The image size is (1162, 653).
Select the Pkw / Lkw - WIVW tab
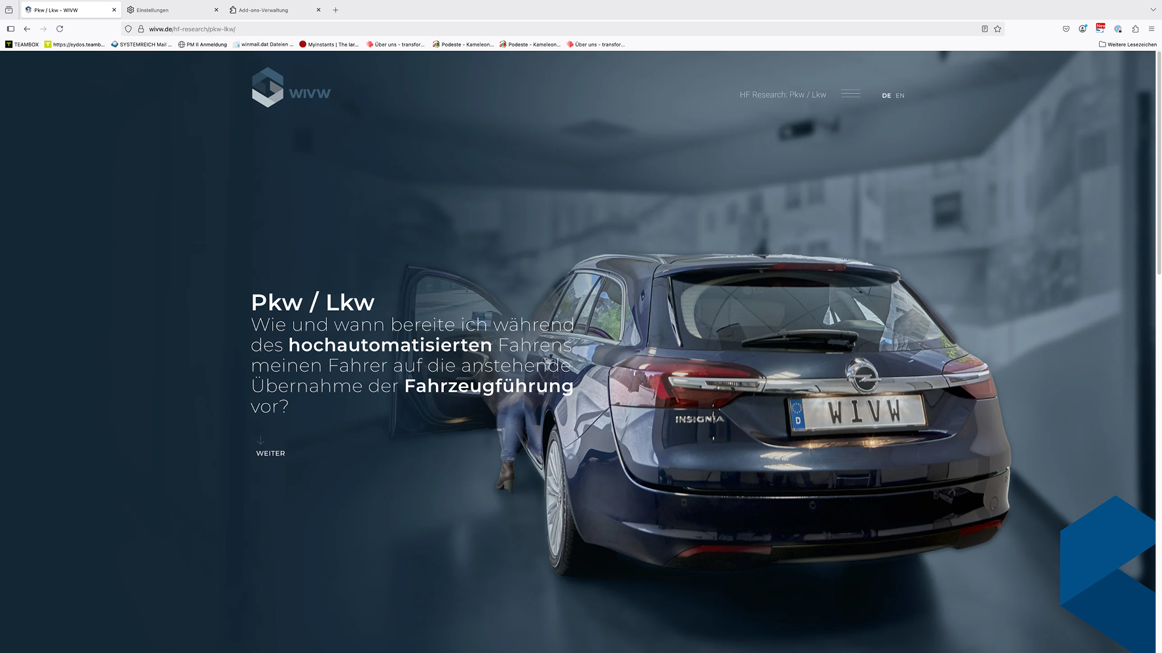point(71,10)
